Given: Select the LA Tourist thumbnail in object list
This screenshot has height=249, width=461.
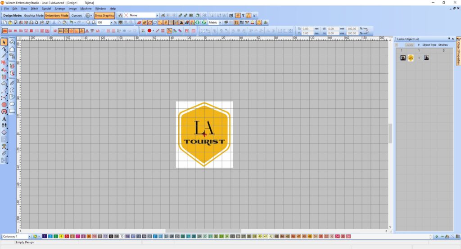Looking at the screenshot, I should pos(411,58).
